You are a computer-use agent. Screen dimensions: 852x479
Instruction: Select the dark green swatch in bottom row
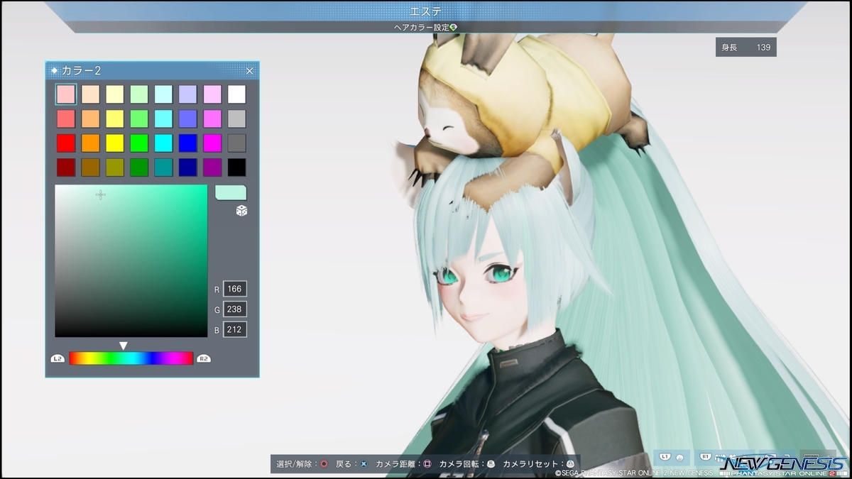tap(139, 167)
